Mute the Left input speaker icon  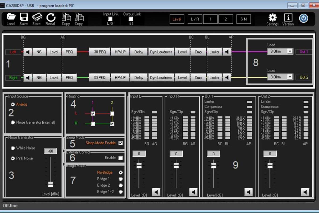(28, 52)
